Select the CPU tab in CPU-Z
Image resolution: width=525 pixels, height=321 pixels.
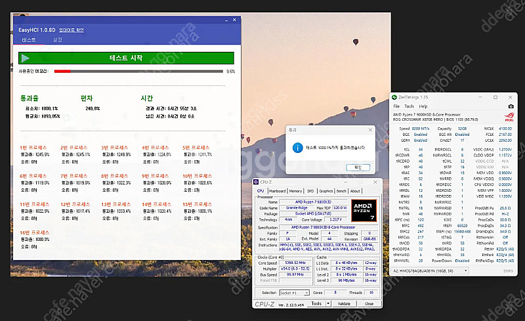[261, 191]
